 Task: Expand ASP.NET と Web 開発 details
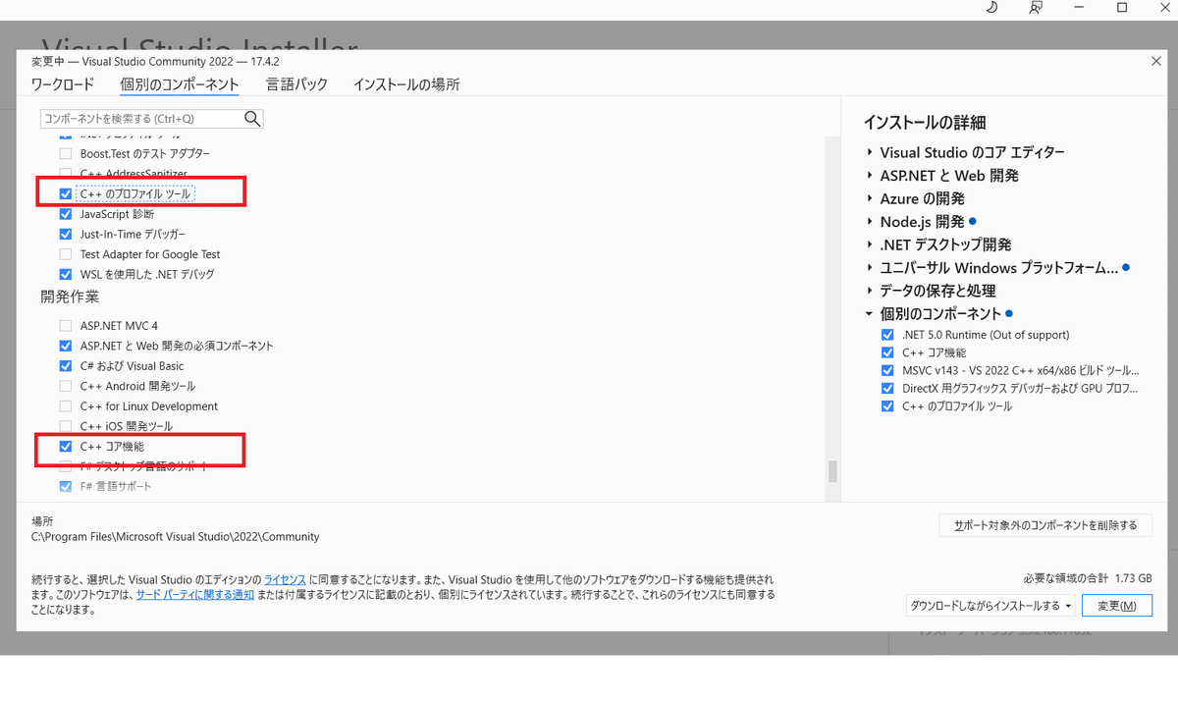(869, 176)
